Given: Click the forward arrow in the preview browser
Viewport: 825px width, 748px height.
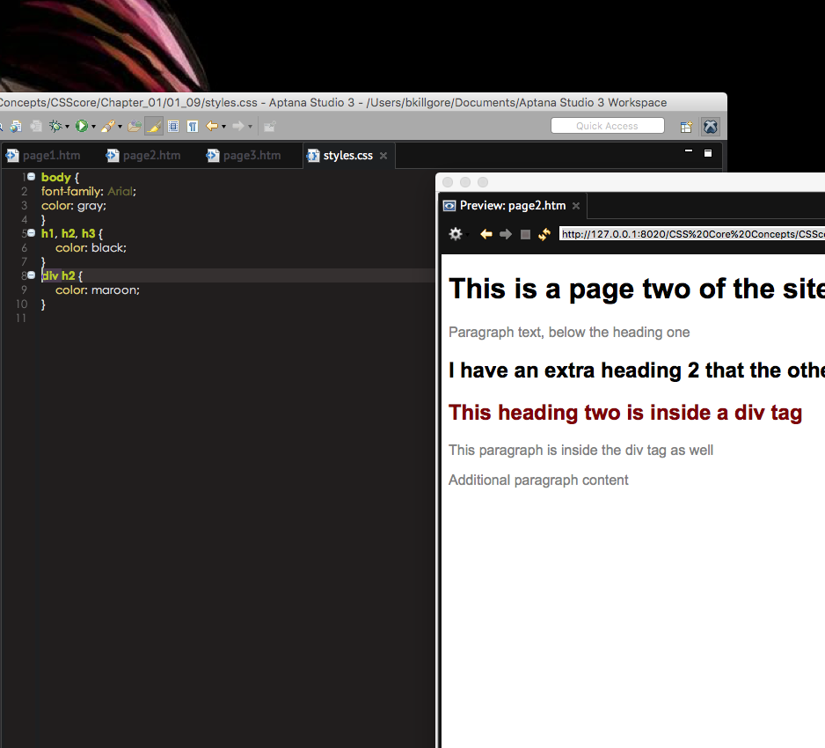Looking at the screenshot, I should (506, 234).
